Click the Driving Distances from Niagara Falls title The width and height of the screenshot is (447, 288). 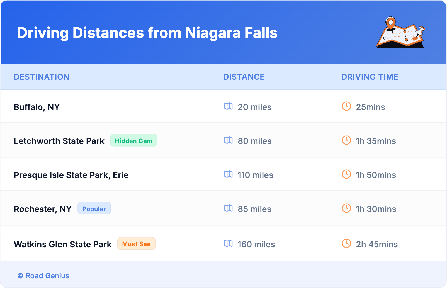(x=147, y=33)
